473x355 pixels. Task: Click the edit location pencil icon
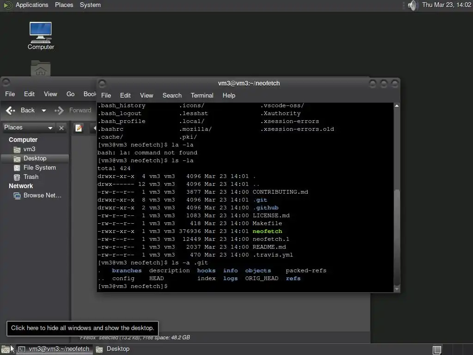[79, 129]
